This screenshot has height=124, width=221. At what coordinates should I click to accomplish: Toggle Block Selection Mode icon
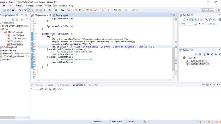[41, 10]
